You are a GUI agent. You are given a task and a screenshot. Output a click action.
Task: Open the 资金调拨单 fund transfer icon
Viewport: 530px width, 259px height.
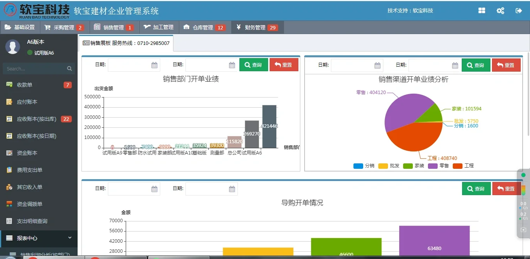[9, 204]
